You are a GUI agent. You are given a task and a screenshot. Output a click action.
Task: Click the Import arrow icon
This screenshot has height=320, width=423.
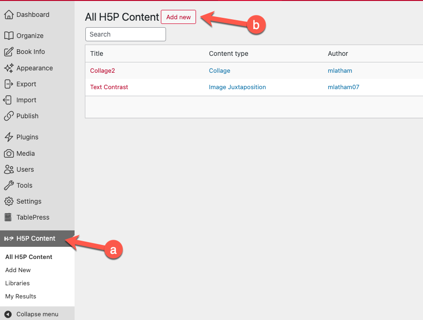pyautogui.click(x=8, y=100)
